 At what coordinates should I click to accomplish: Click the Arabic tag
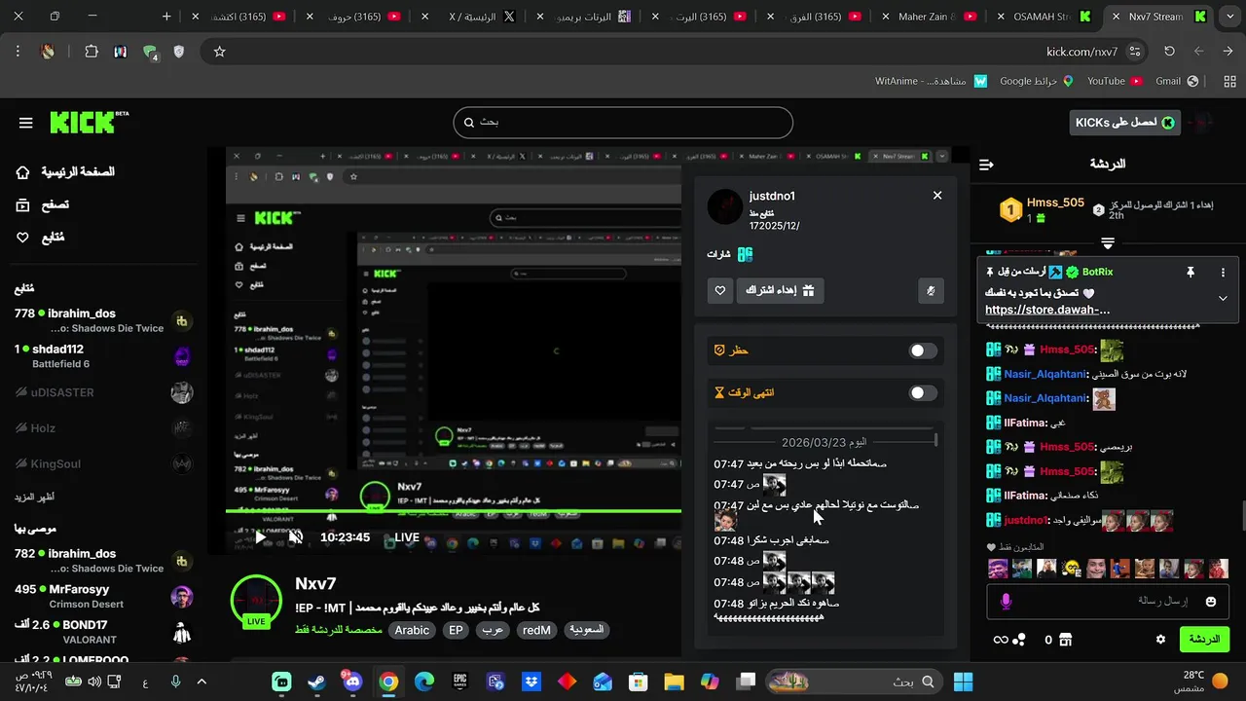pyautogui.click(x=412, y=630)
